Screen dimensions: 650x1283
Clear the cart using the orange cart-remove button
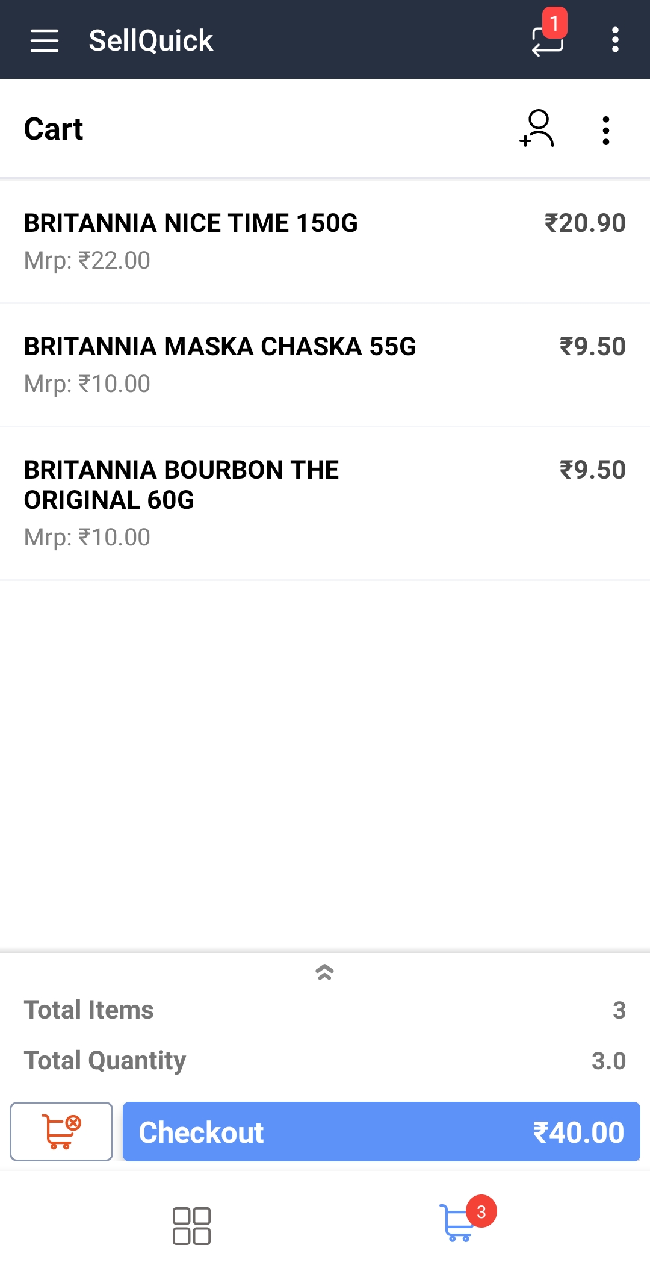(x=61, y=1131)
